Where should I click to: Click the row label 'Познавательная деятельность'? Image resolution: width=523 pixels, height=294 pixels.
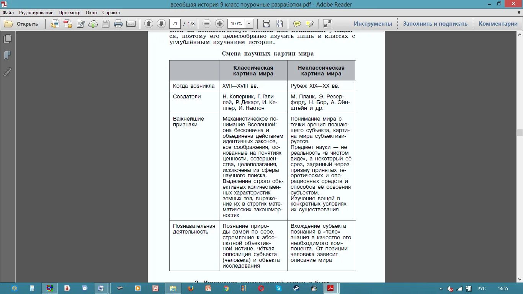[x=194, y=229]
